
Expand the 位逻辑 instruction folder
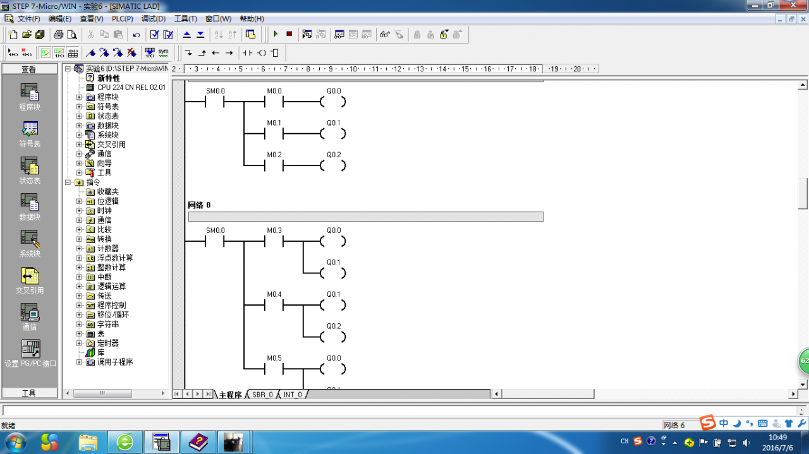[79, 201]
